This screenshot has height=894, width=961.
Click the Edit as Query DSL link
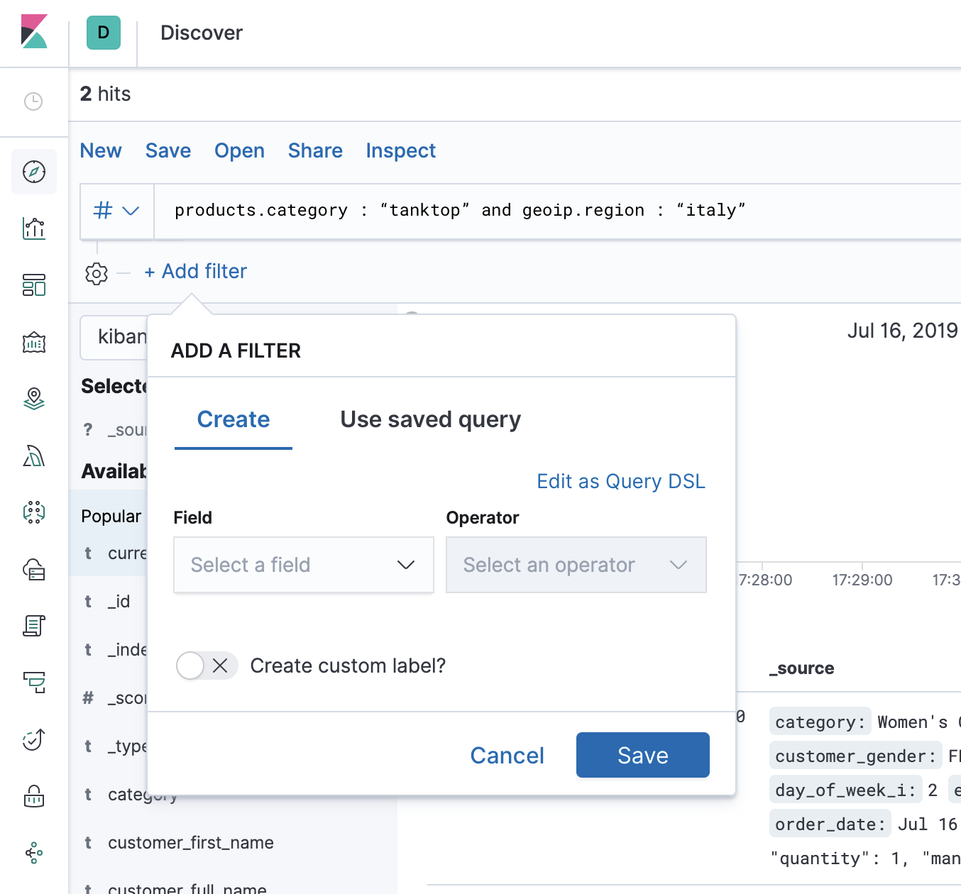click(620, 481)
